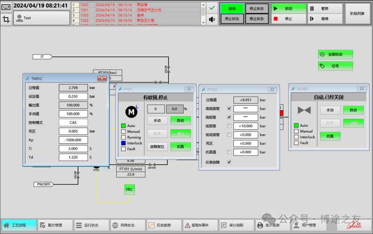Image resolution: width=373 pixels, height=234 pixels.
Task: Click the 仿真 simulate button in P101
Action: pyautogui.click(x=180, y=146)
